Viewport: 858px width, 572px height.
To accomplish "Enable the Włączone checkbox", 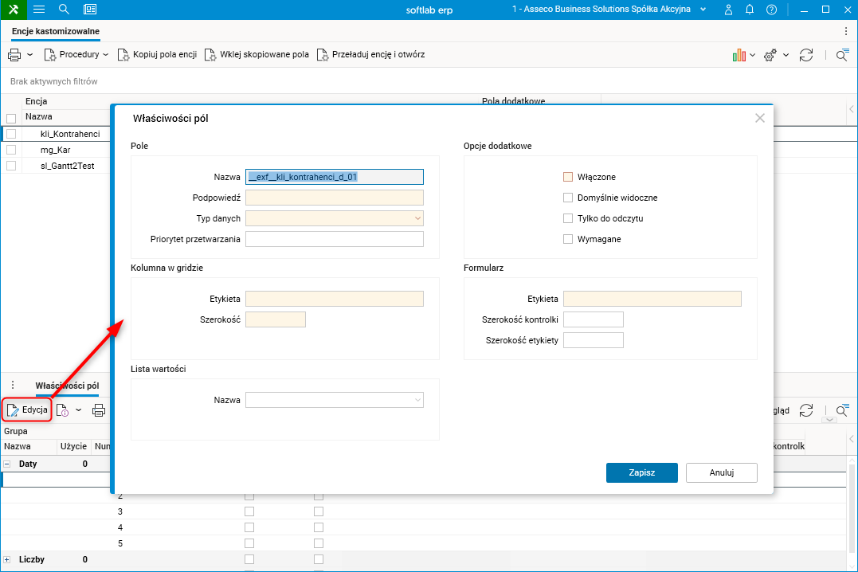I will pos(568,177).
